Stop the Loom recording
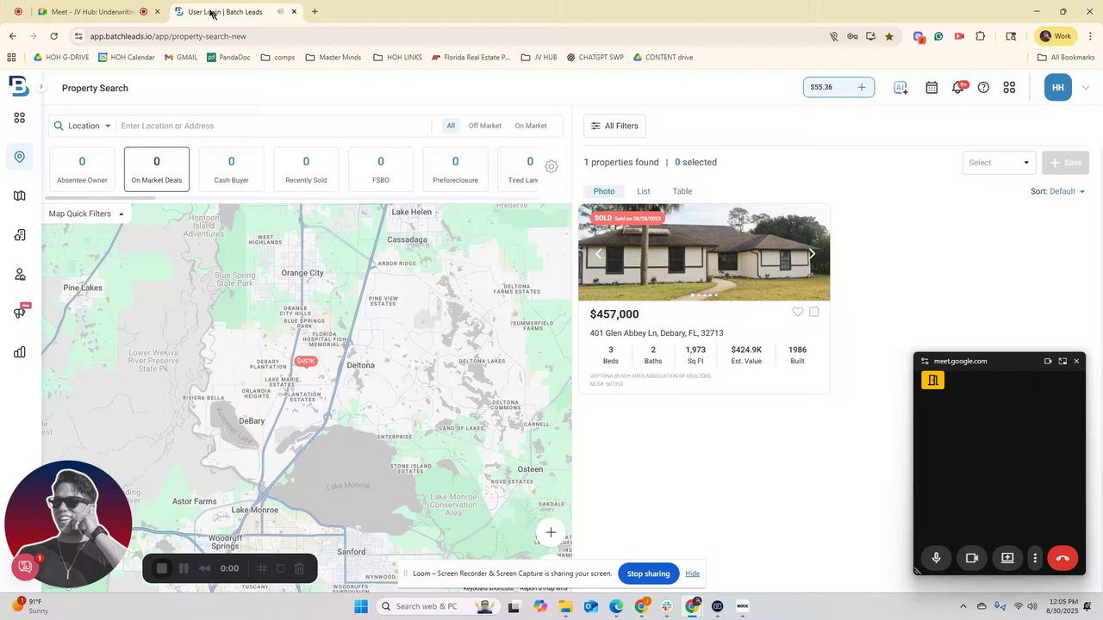 click(161, 568)
